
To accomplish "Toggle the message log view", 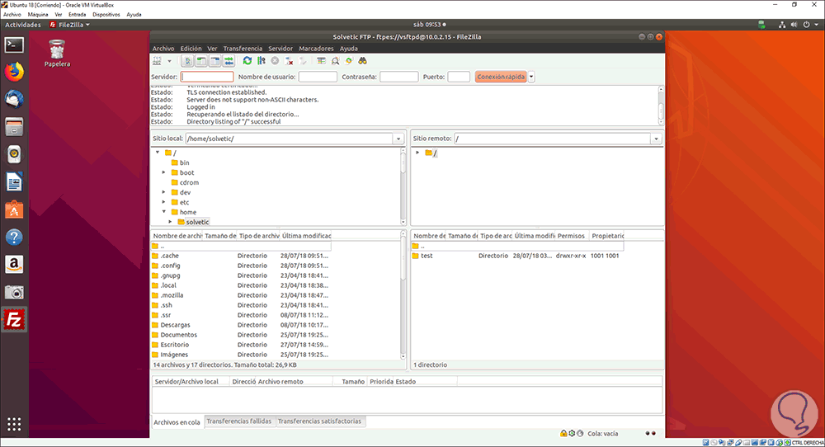I will [187, 61].
